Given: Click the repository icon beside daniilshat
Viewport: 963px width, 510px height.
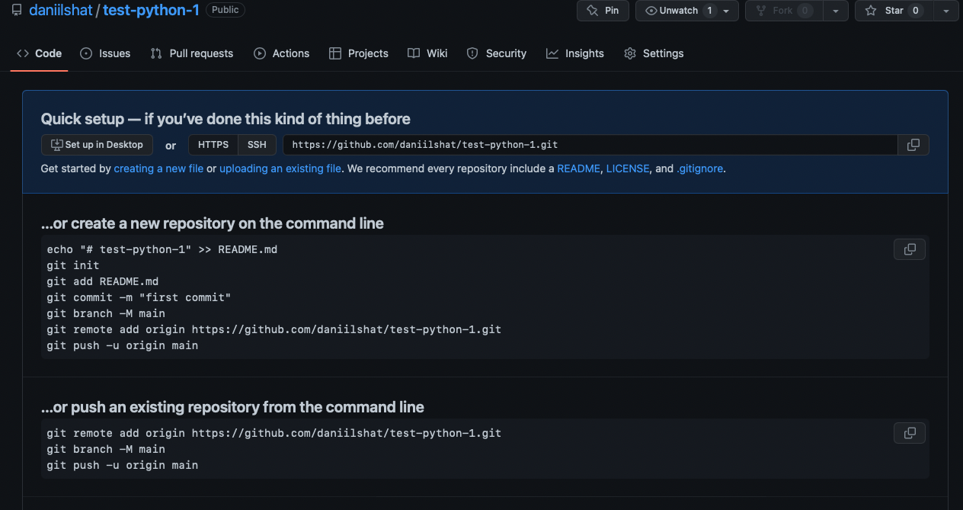Looking at the screenshot, I should coord(17,11).
